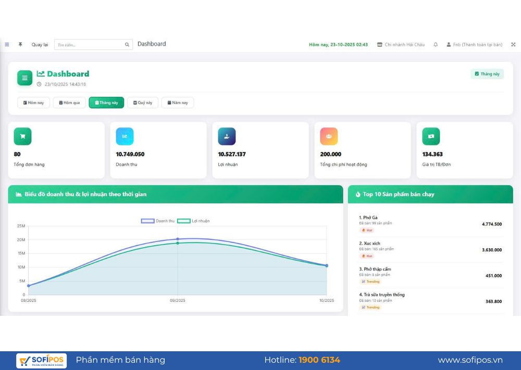Open the www.sofipos.vn link in footer
The height and width of the screenshot is (370, 521).
point(470,360)
